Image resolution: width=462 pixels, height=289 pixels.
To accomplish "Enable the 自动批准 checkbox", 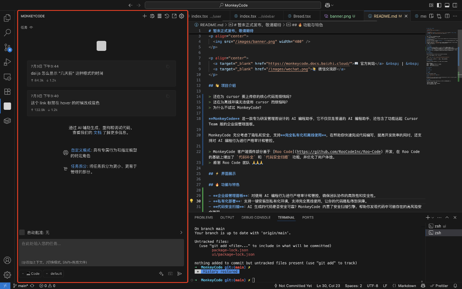I will click(x=22, y=232).
